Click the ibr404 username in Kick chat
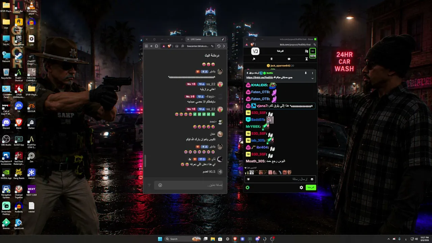Screen dimensions: 432x243 tap(262, 147)
